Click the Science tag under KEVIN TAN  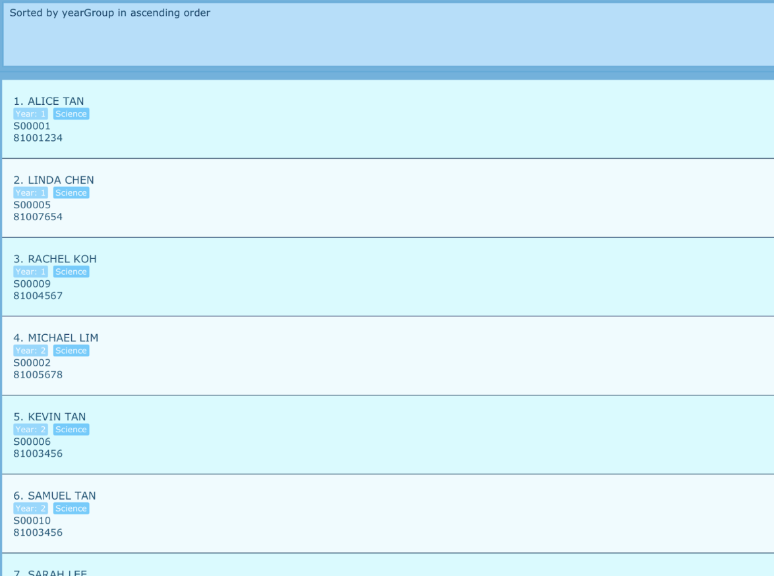click(71, 430)
